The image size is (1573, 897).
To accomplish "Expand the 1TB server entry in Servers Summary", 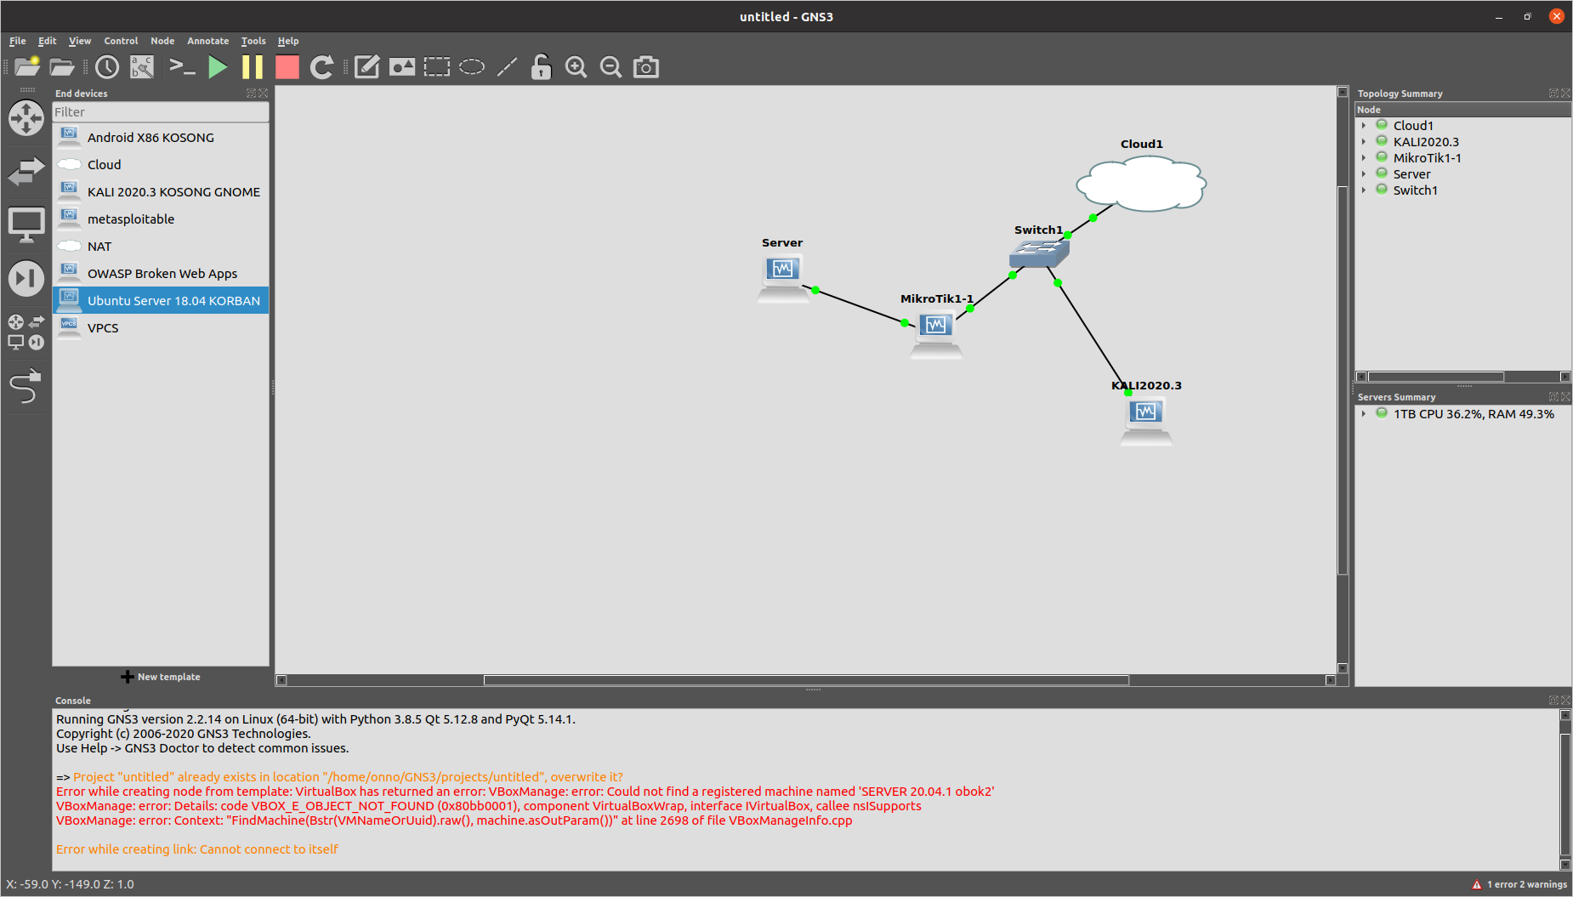I will click(x=1364, y=414).
